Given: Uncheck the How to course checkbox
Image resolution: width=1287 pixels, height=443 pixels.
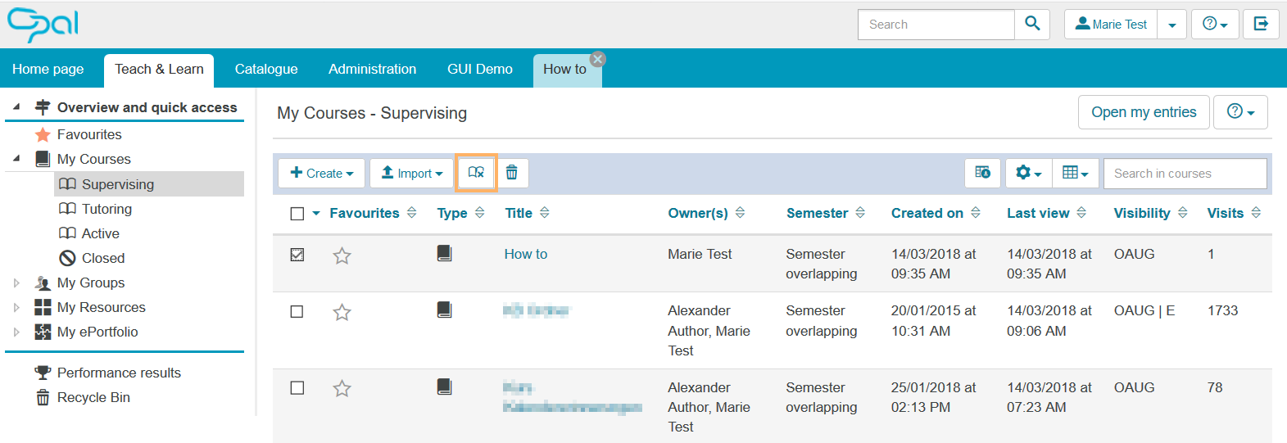Looking at the screenshot, I should [297, 255].
